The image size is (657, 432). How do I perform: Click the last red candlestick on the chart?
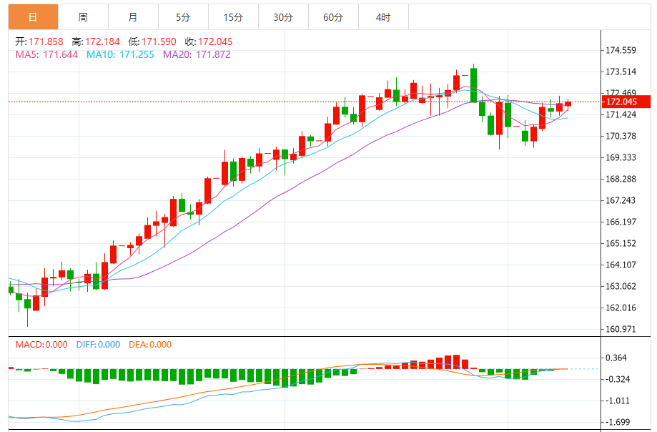[x=568, y=104]
